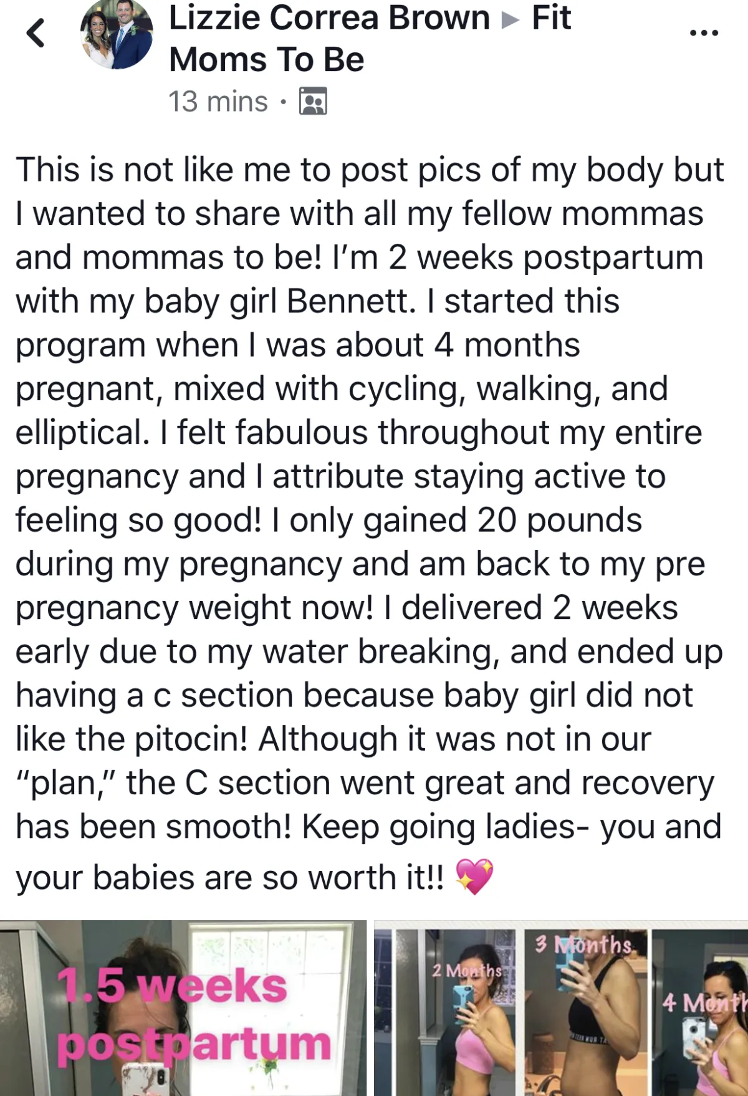Click the 13 mins timestamp
Screen dimensions: 748x1096
pyautogui.click(x=218, y=102)
